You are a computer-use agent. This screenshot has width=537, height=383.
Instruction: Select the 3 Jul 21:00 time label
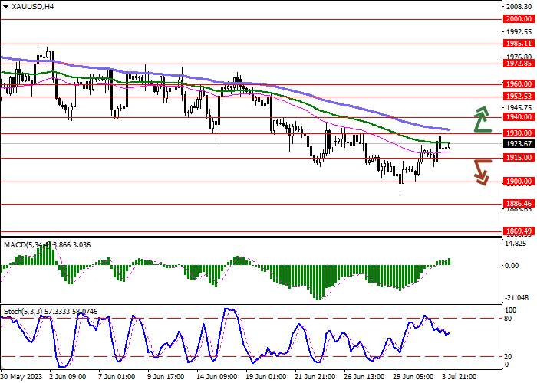tap(460, 377)
